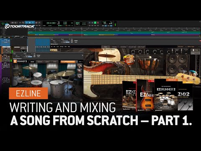Click the Level knob in EZbass
This screenshot has height=151, width=201.
186,51
